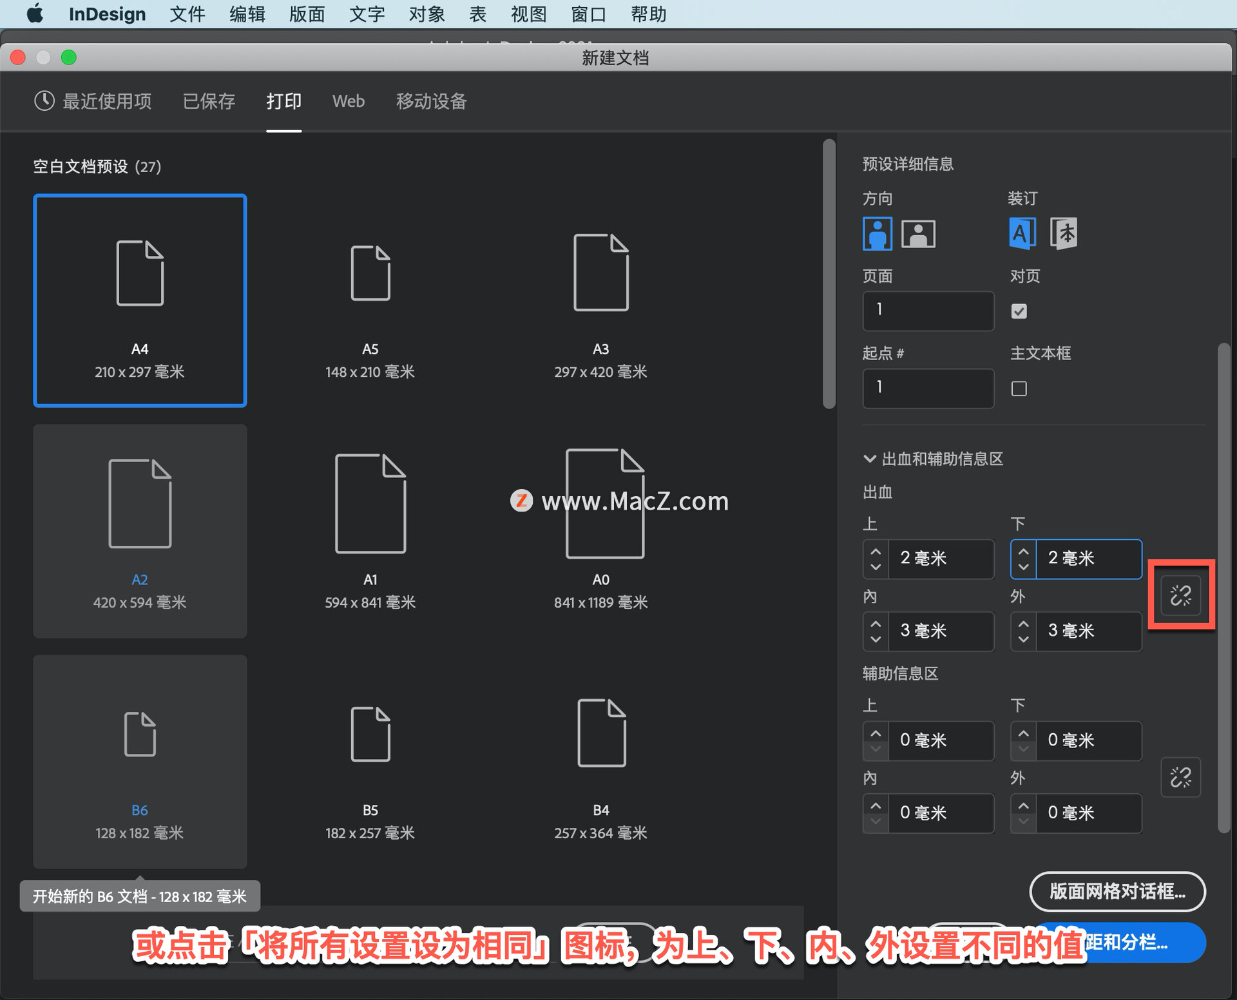Click the preset details panel scrollbar
The image size is (1237, 1000).
tap(1223, 588)
